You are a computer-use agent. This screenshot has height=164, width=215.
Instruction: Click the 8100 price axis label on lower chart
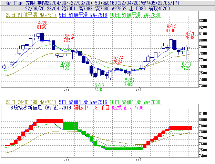point(203,114)
